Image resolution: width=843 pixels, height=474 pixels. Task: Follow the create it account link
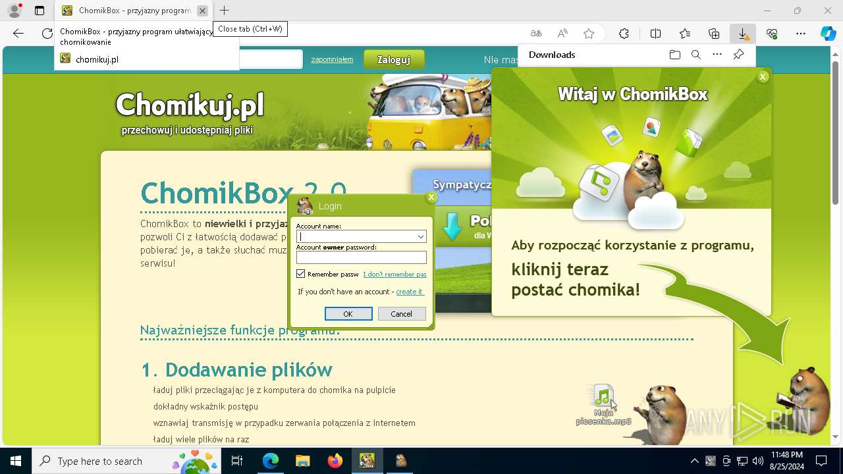[x=410, y=292]
